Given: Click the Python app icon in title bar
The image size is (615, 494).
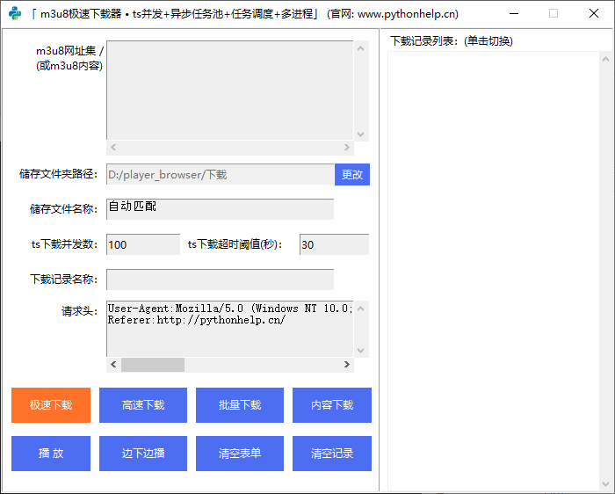Looking at the screenshot, I should point(15,13).
